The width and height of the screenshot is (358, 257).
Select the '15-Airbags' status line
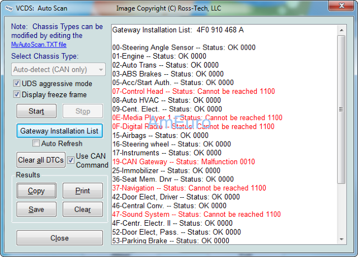(x=161, y=135)
